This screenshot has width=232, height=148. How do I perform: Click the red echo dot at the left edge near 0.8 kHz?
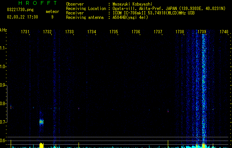(11, 107)
